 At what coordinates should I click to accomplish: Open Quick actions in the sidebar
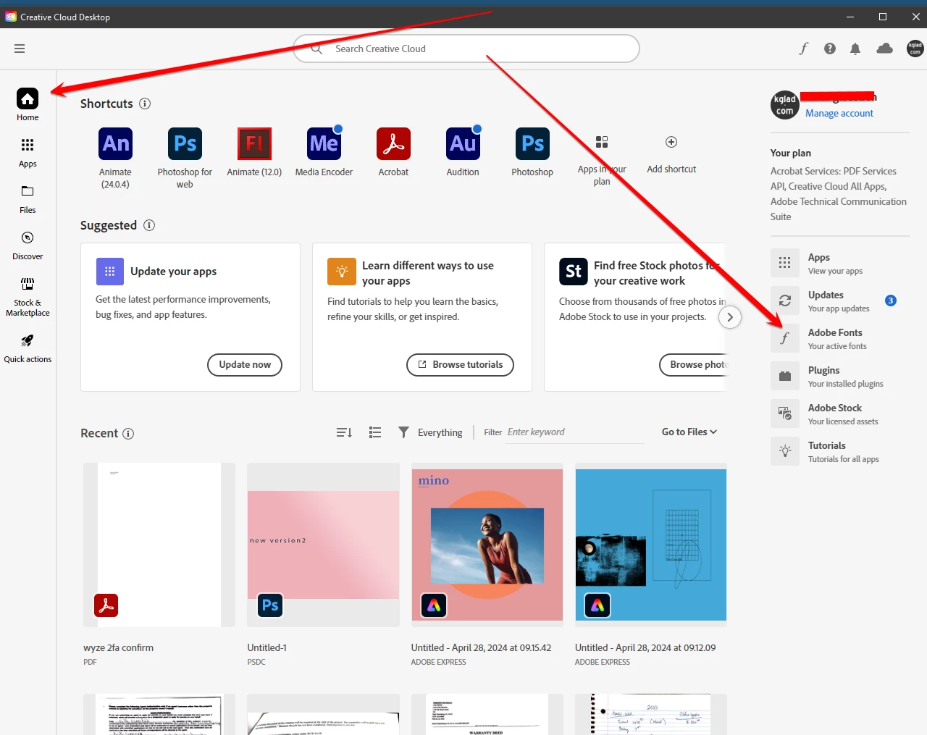pyautogui.click(x=28, y=348)
